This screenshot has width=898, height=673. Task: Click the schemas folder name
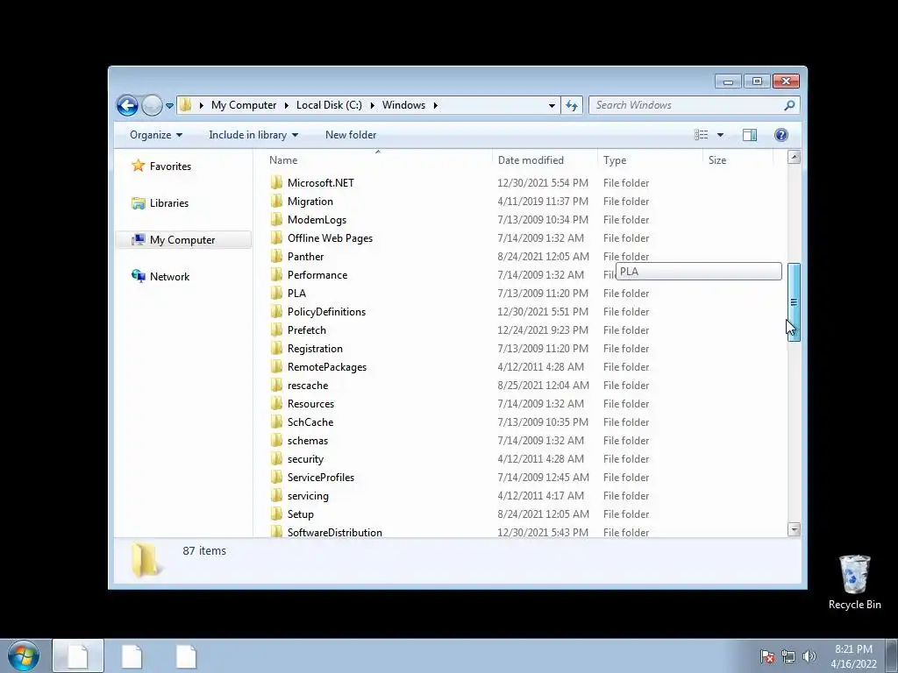(308, 441)
